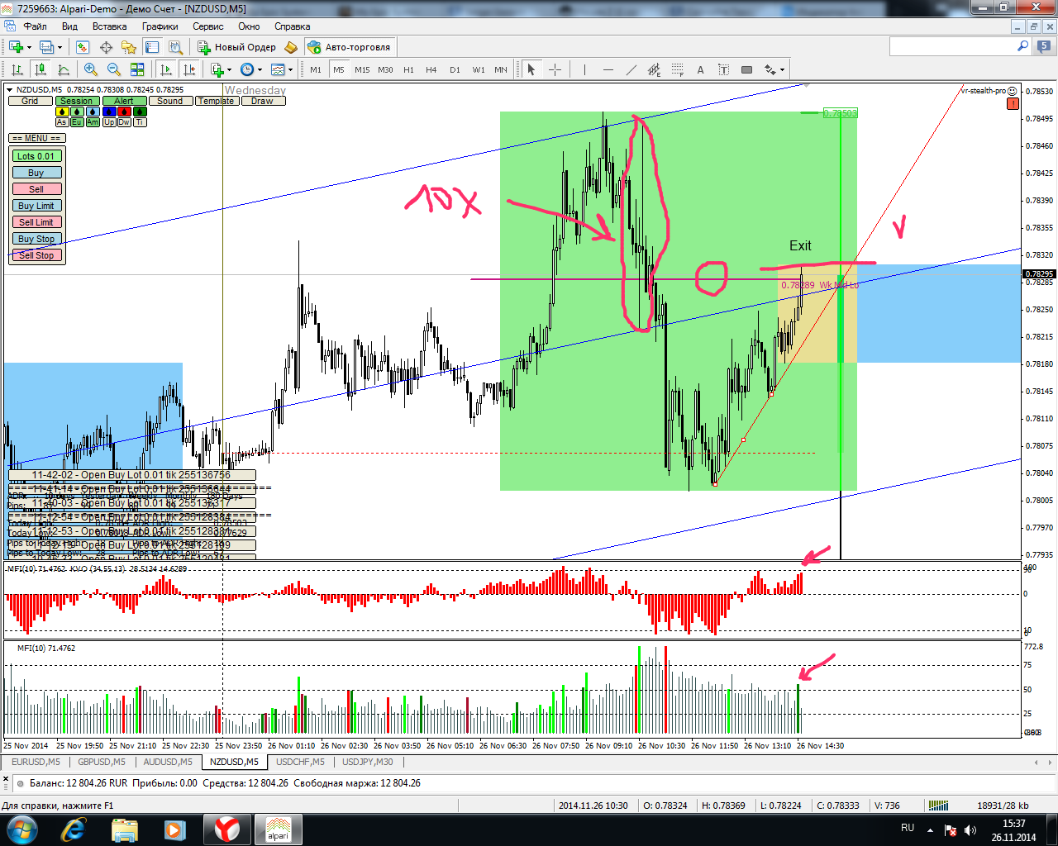The image size is (1058, 846).
Task: Open the Вставка menu
Action: coord(110,26)
